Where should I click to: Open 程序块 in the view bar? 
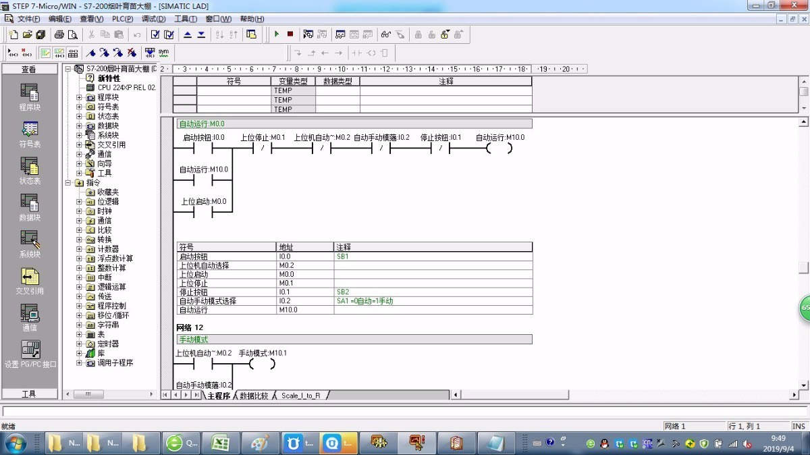[30, 98]
